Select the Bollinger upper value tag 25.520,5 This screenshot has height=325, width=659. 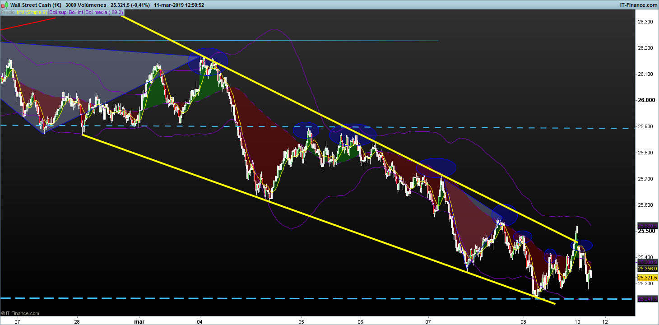click(648, 225)
